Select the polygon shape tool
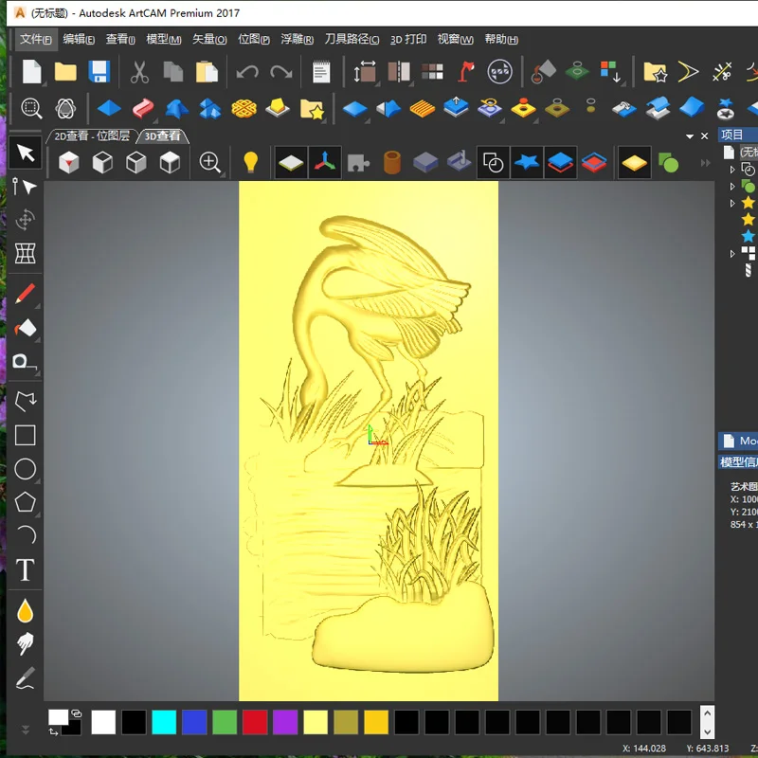 pos(25,502)
